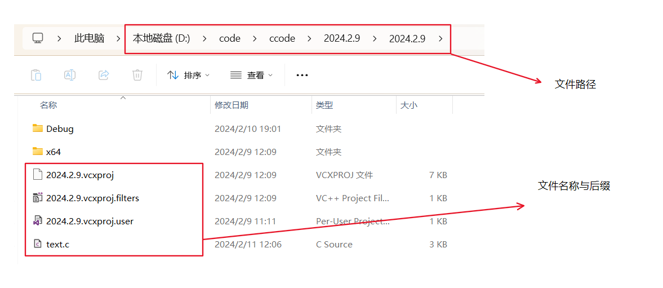663x288 pixels.
Task: Select file name 2024.2.9.vcxproj.user
Action: [90, 221]
